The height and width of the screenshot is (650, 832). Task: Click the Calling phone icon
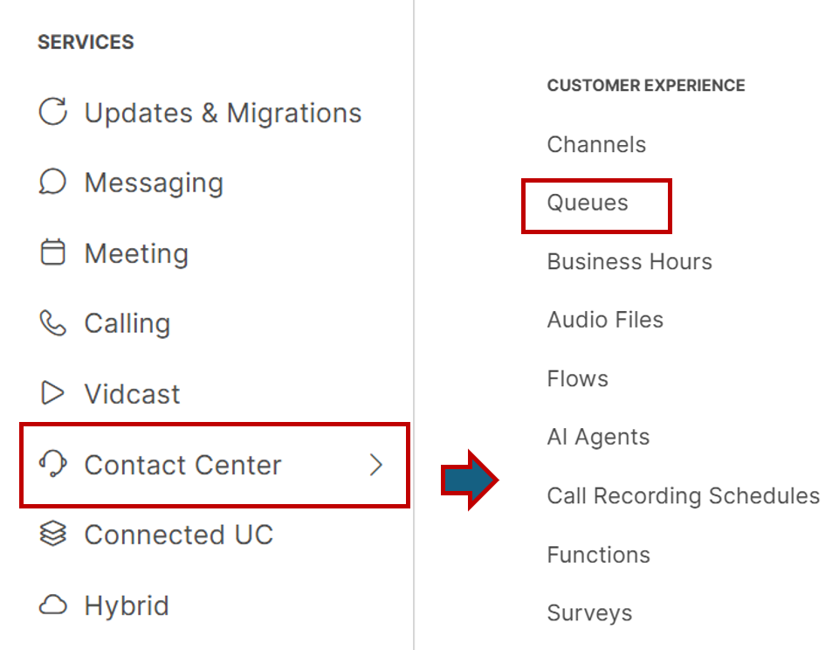pos(53,323)
